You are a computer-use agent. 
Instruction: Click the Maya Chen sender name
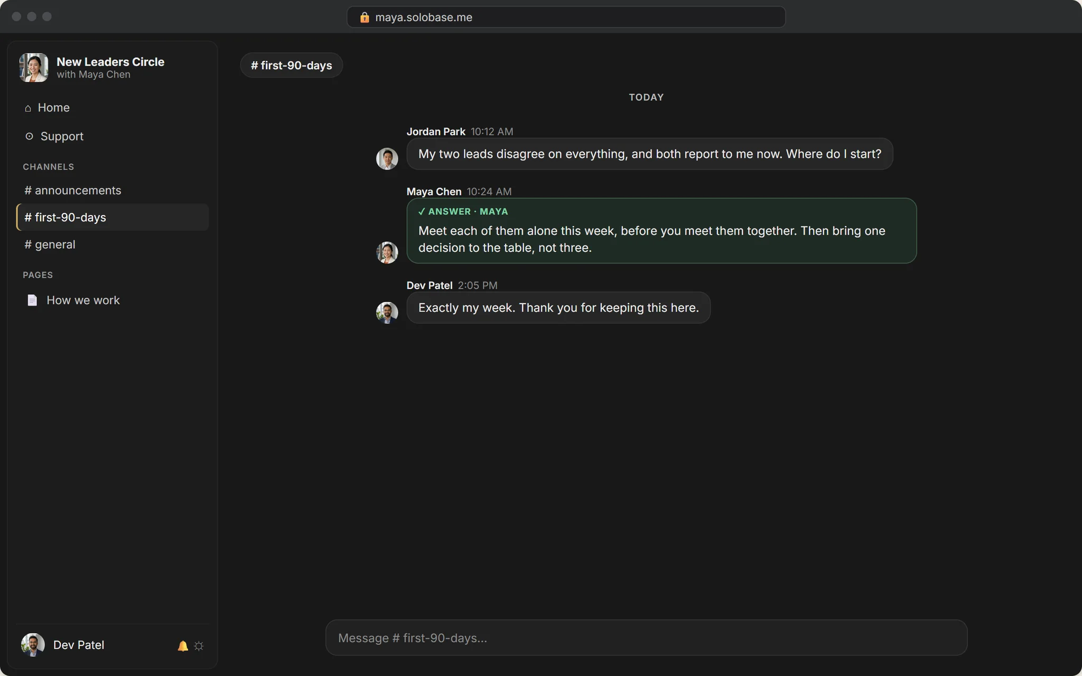click(434, 192)
